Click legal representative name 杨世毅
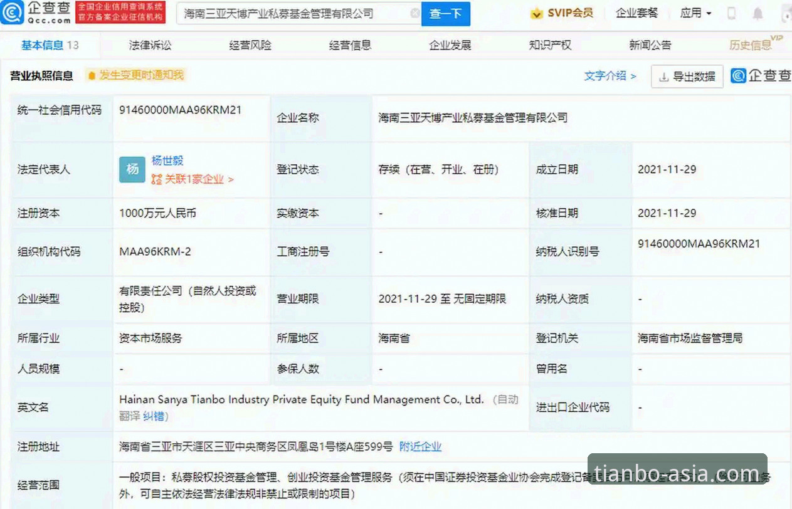 point(167,161)
